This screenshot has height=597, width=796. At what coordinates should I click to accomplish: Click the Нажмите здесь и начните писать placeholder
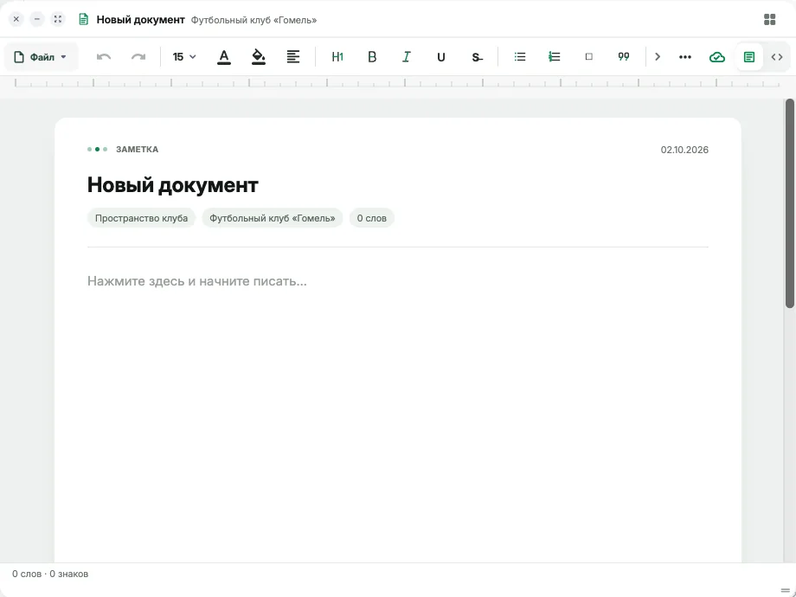(197, 280)
